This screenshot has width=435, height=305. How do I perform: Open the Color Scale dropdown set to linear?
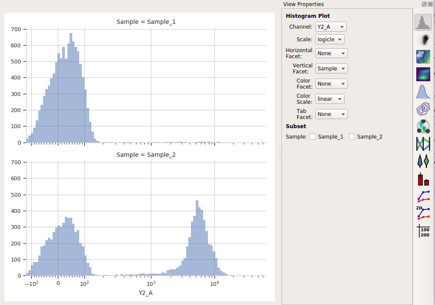click(x=330, y=99)
